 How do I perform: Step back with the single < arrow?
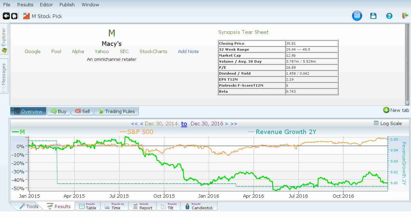141,124
